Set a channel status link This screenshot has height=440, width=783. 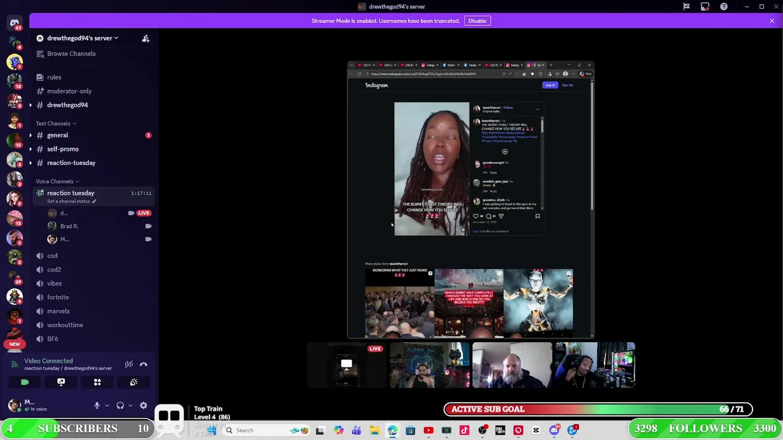coord(71,201)
